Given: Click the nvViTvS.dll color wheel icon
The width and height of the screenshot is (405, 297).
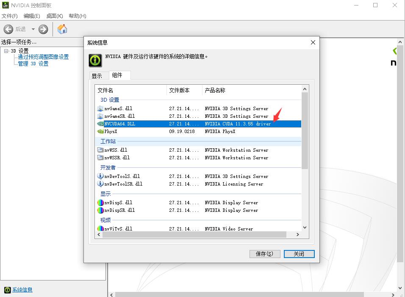Looking at the screenshot, I should [100, 228].
